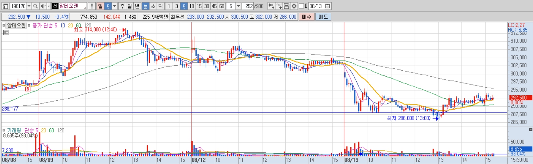The width and height of the screenshot is (533, 164).
Task: Choose the 3 minute interval
Action: coord(176,6)
